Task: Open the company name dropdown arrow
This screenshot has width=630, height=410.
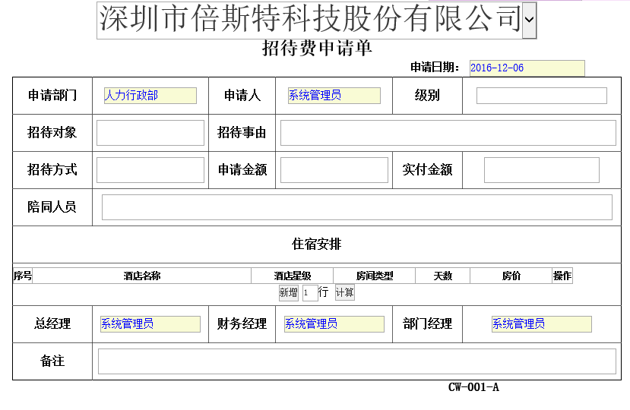Action: tap(529, 20)
